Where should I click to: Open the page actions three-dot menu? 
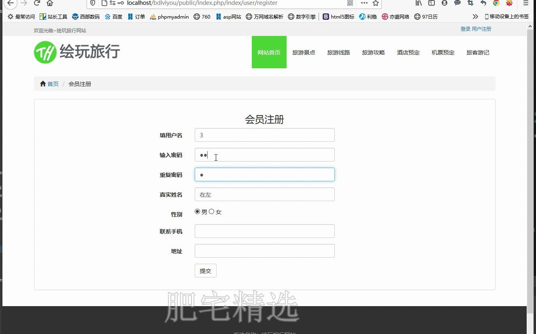pyautogui.click(x=364, y=3)
